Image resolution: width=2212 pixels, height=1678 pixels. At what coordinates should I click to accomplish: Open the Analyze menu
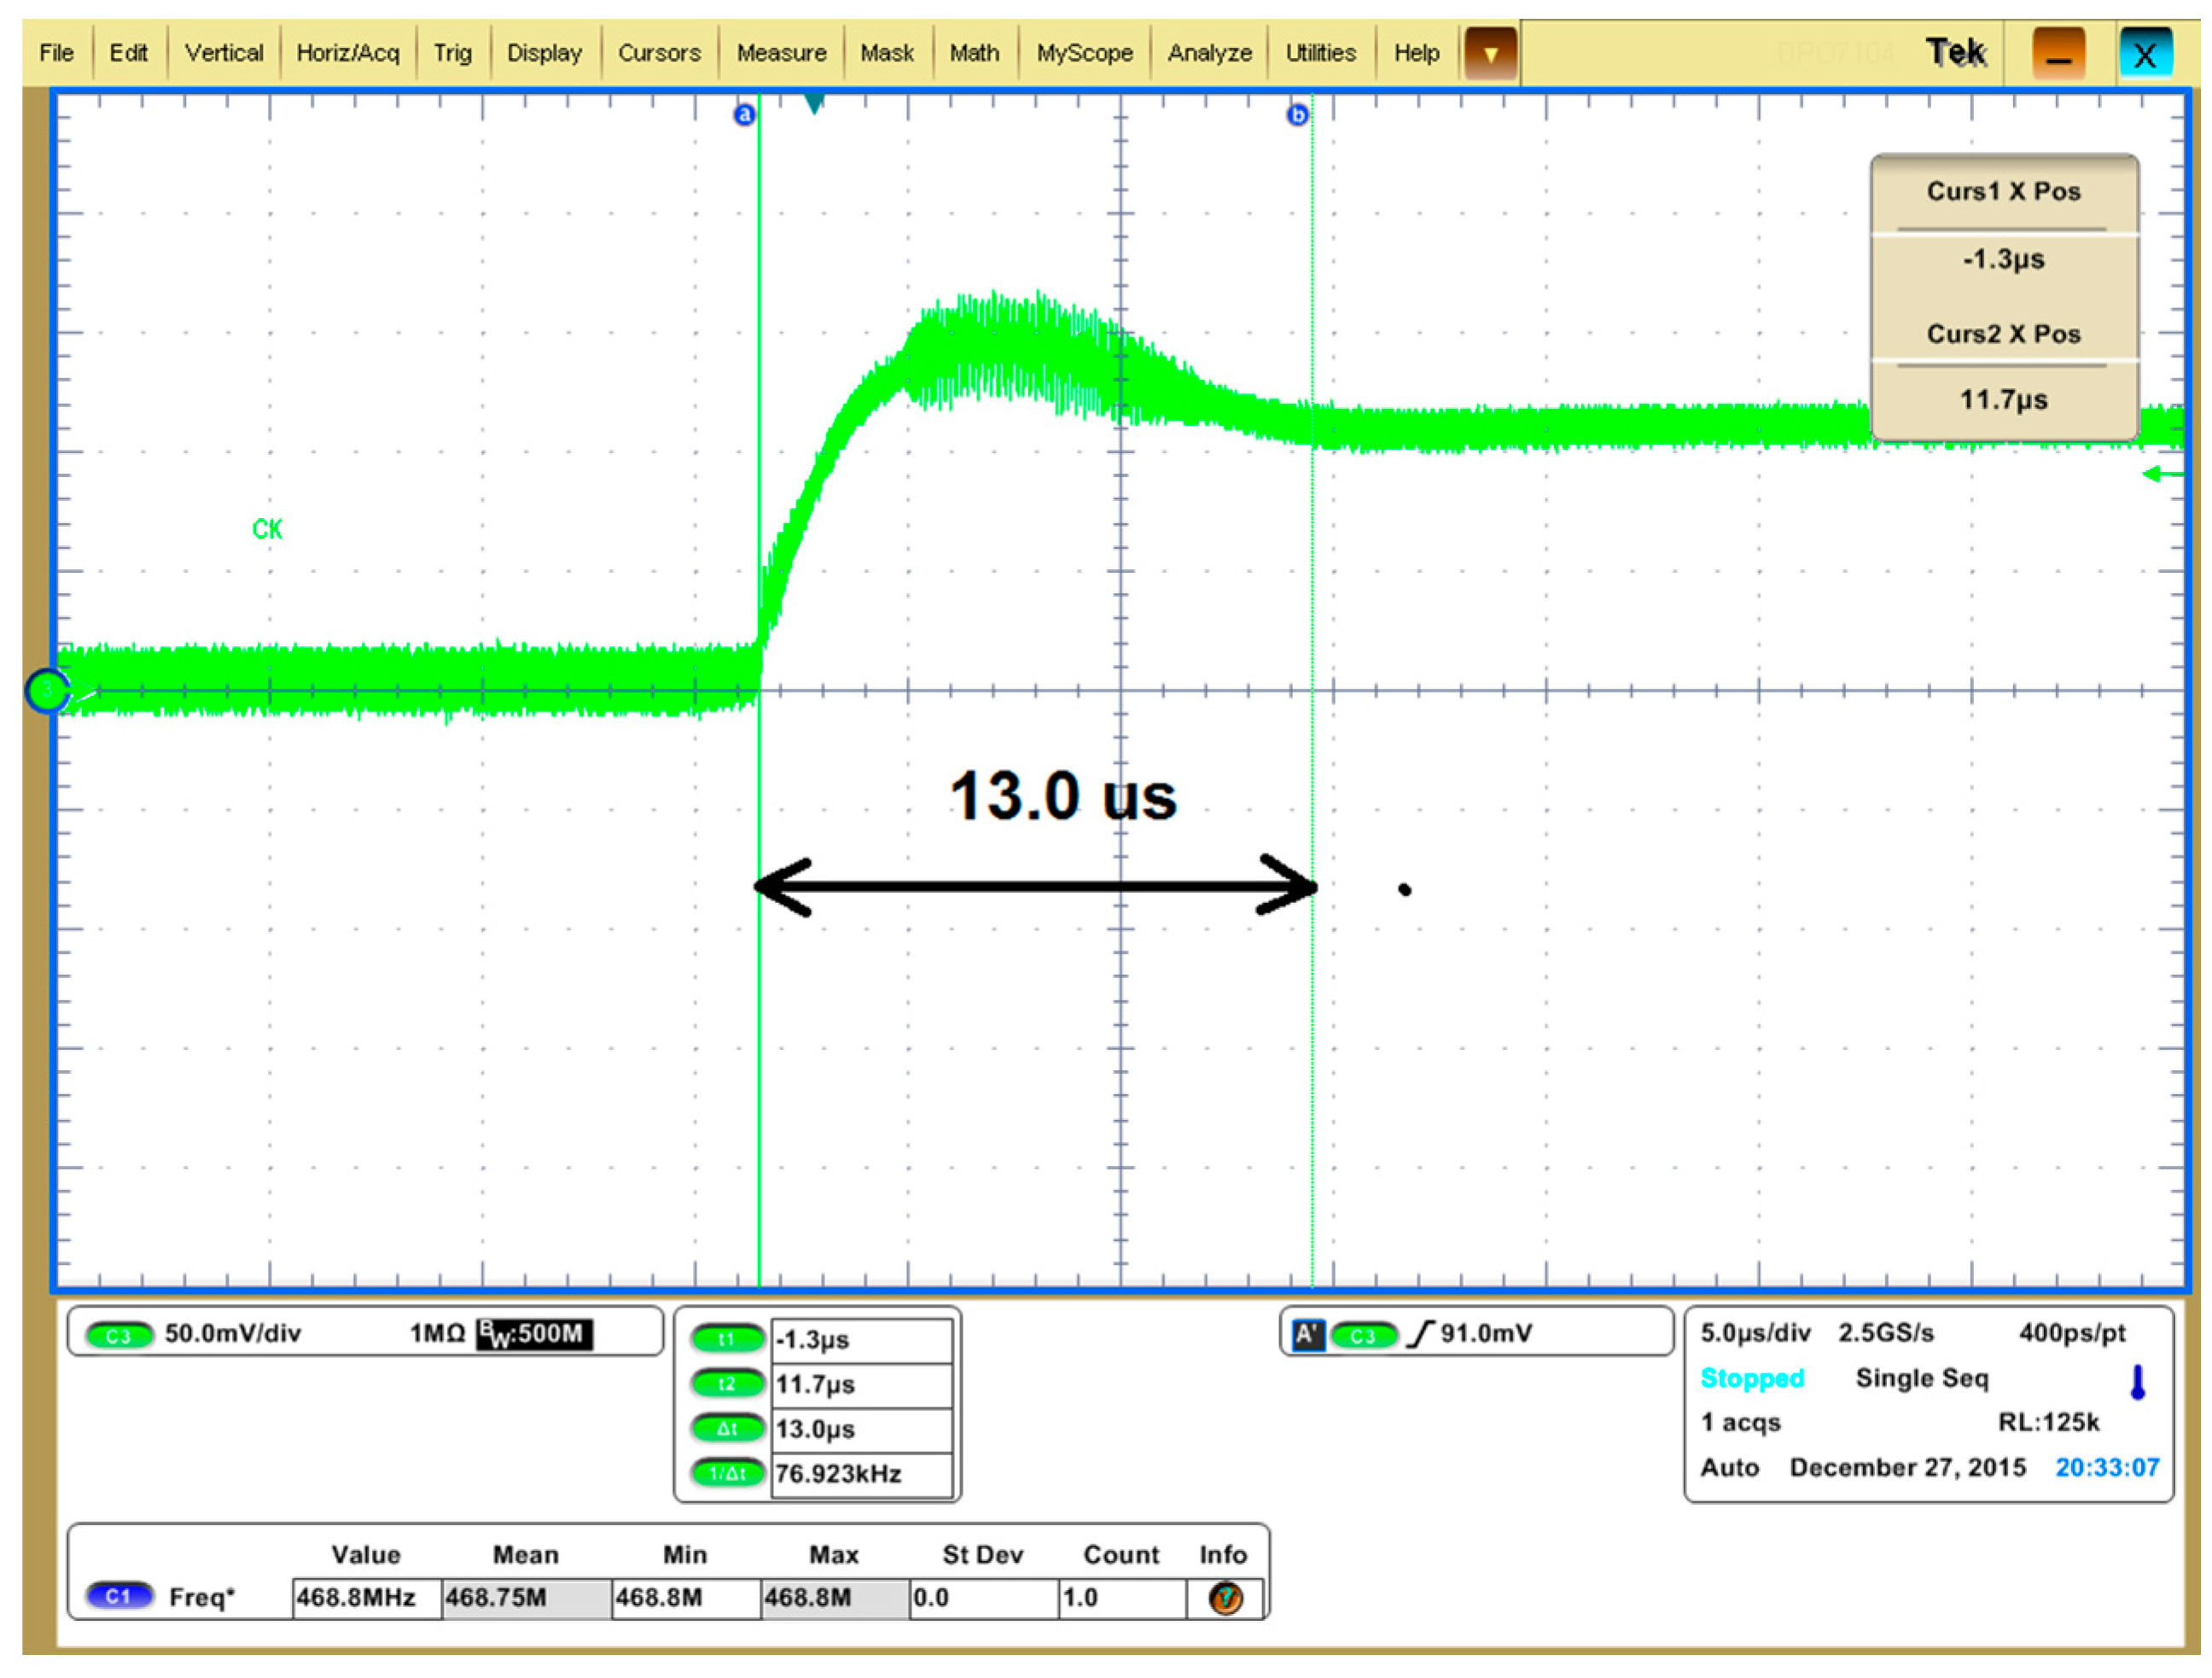[1209, 53]
